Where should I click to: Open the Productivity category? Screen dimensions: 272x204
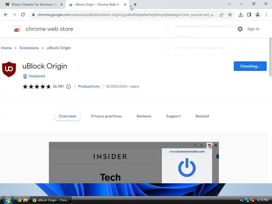(x=89, y=86)
